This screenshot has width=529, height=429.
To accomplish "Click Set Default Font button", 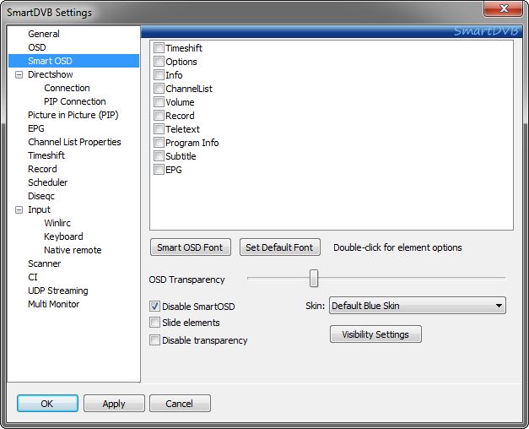I will tap(279, 247).
